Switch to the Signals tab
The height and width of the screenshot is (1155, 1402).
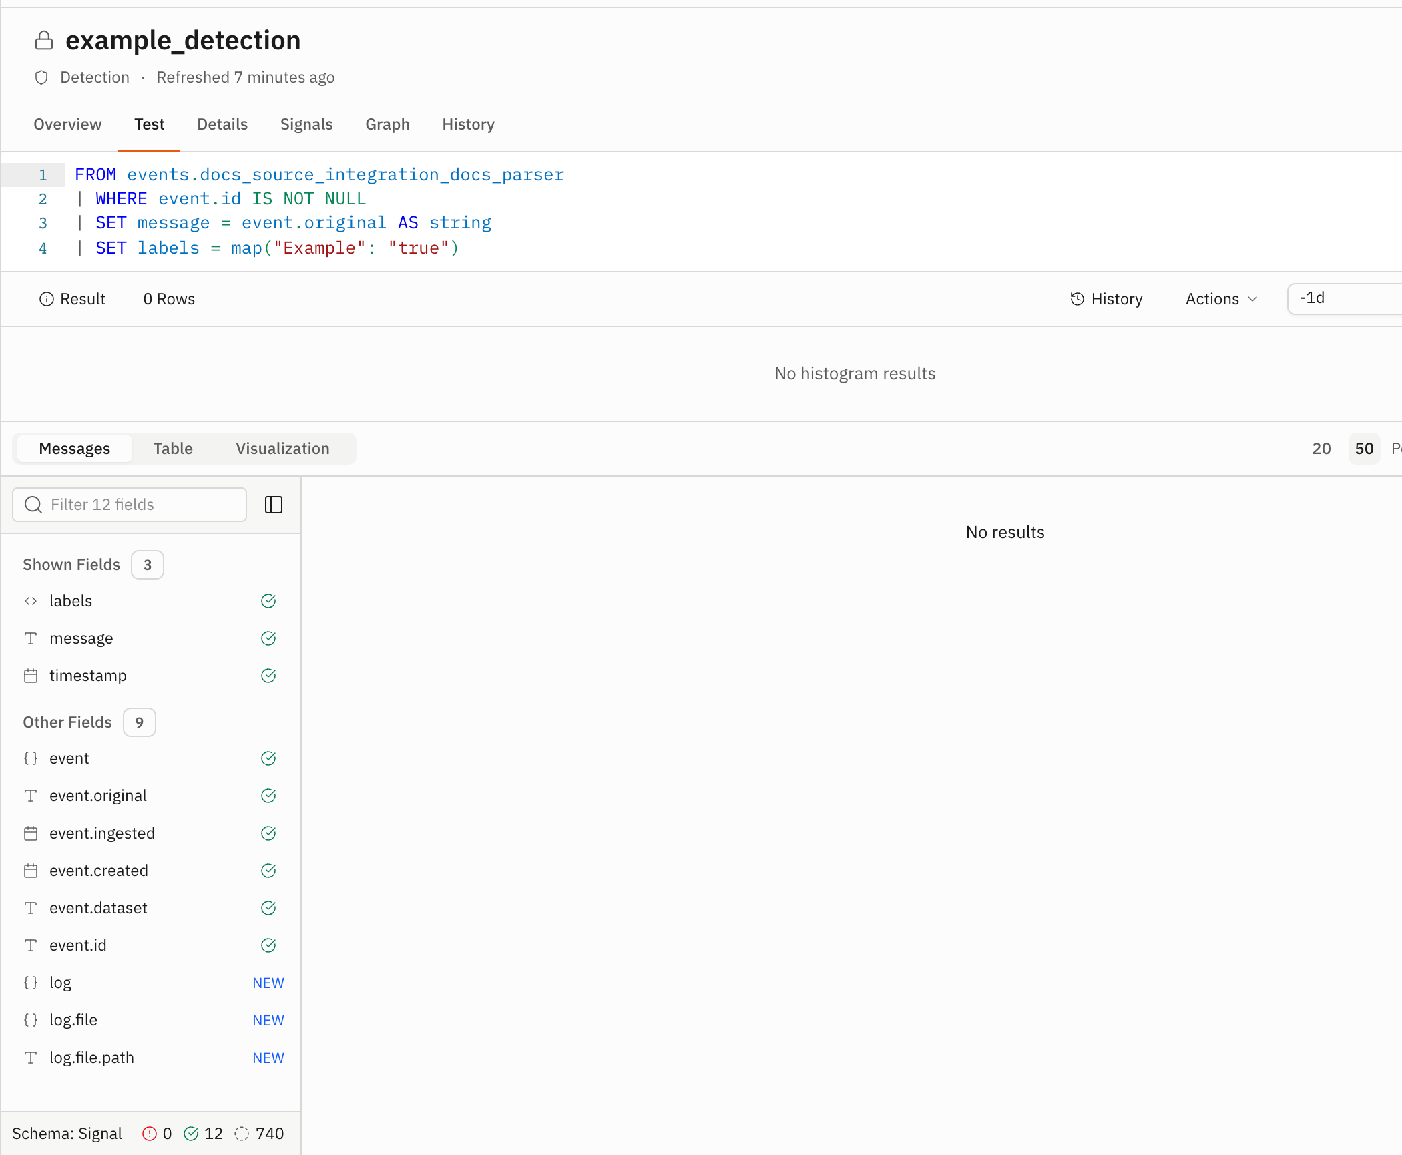306,124
